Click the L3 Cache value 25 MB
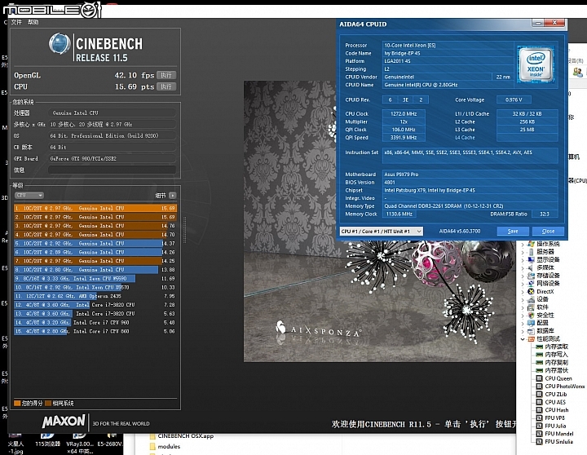587x455 pixels. [x=527, y=130]
